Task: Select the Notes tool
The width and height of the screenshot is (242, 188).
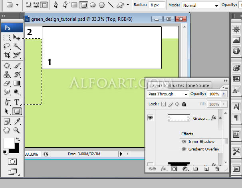Action: pyautogui.click(x=7, y=121)
